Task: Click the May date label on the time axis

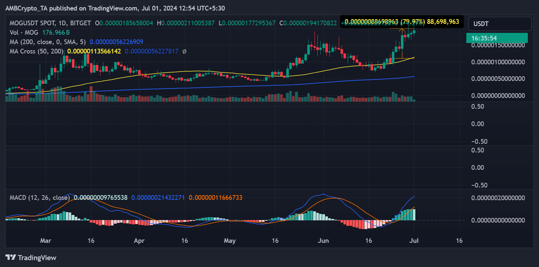Action: pos(230,240)
